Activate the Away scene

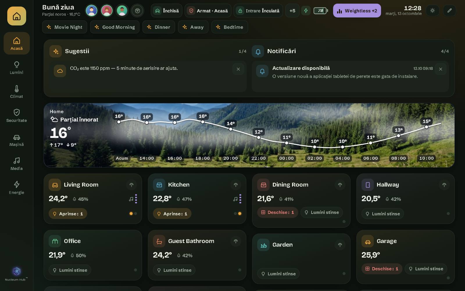[193, 27]
